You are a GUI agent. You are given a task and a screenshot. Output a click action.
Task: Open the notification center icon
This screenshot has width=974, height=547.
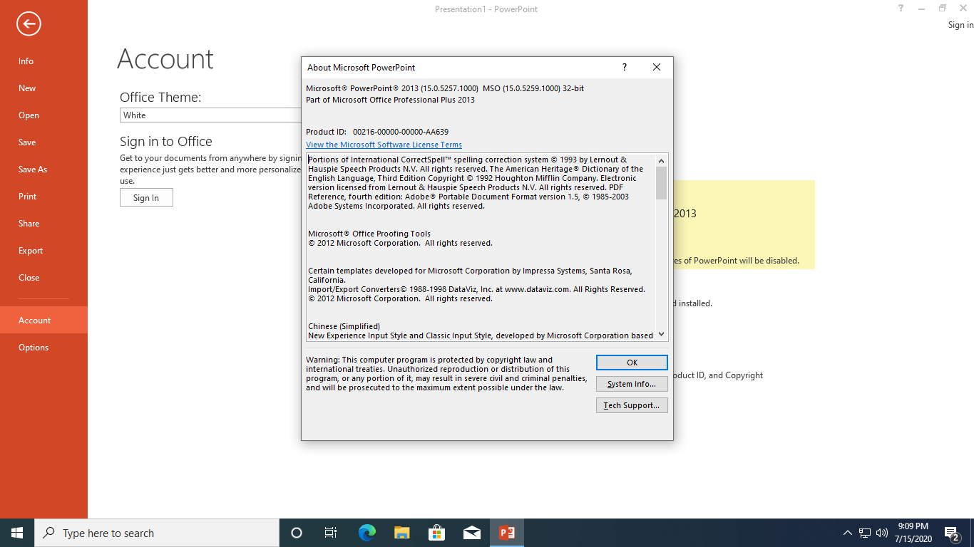(952, 533)
